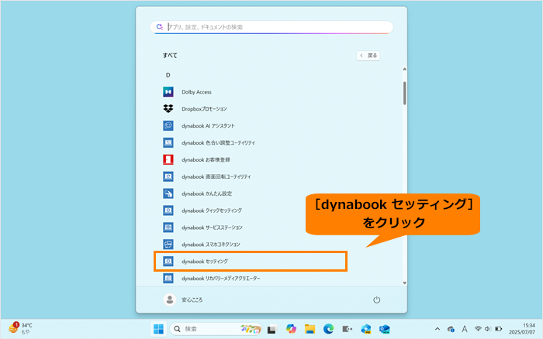Image resolution: width=543 pixels, height=339 pixels.
Task: Select dynabook セッティング text
Action: (x=205, y=262)
